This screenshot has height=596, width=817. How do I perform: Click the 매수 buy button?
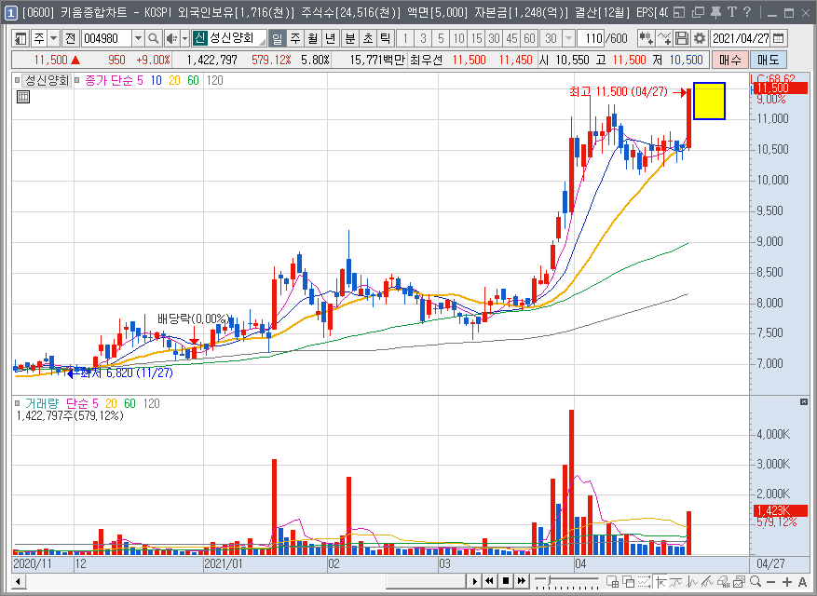coord(729,60)
